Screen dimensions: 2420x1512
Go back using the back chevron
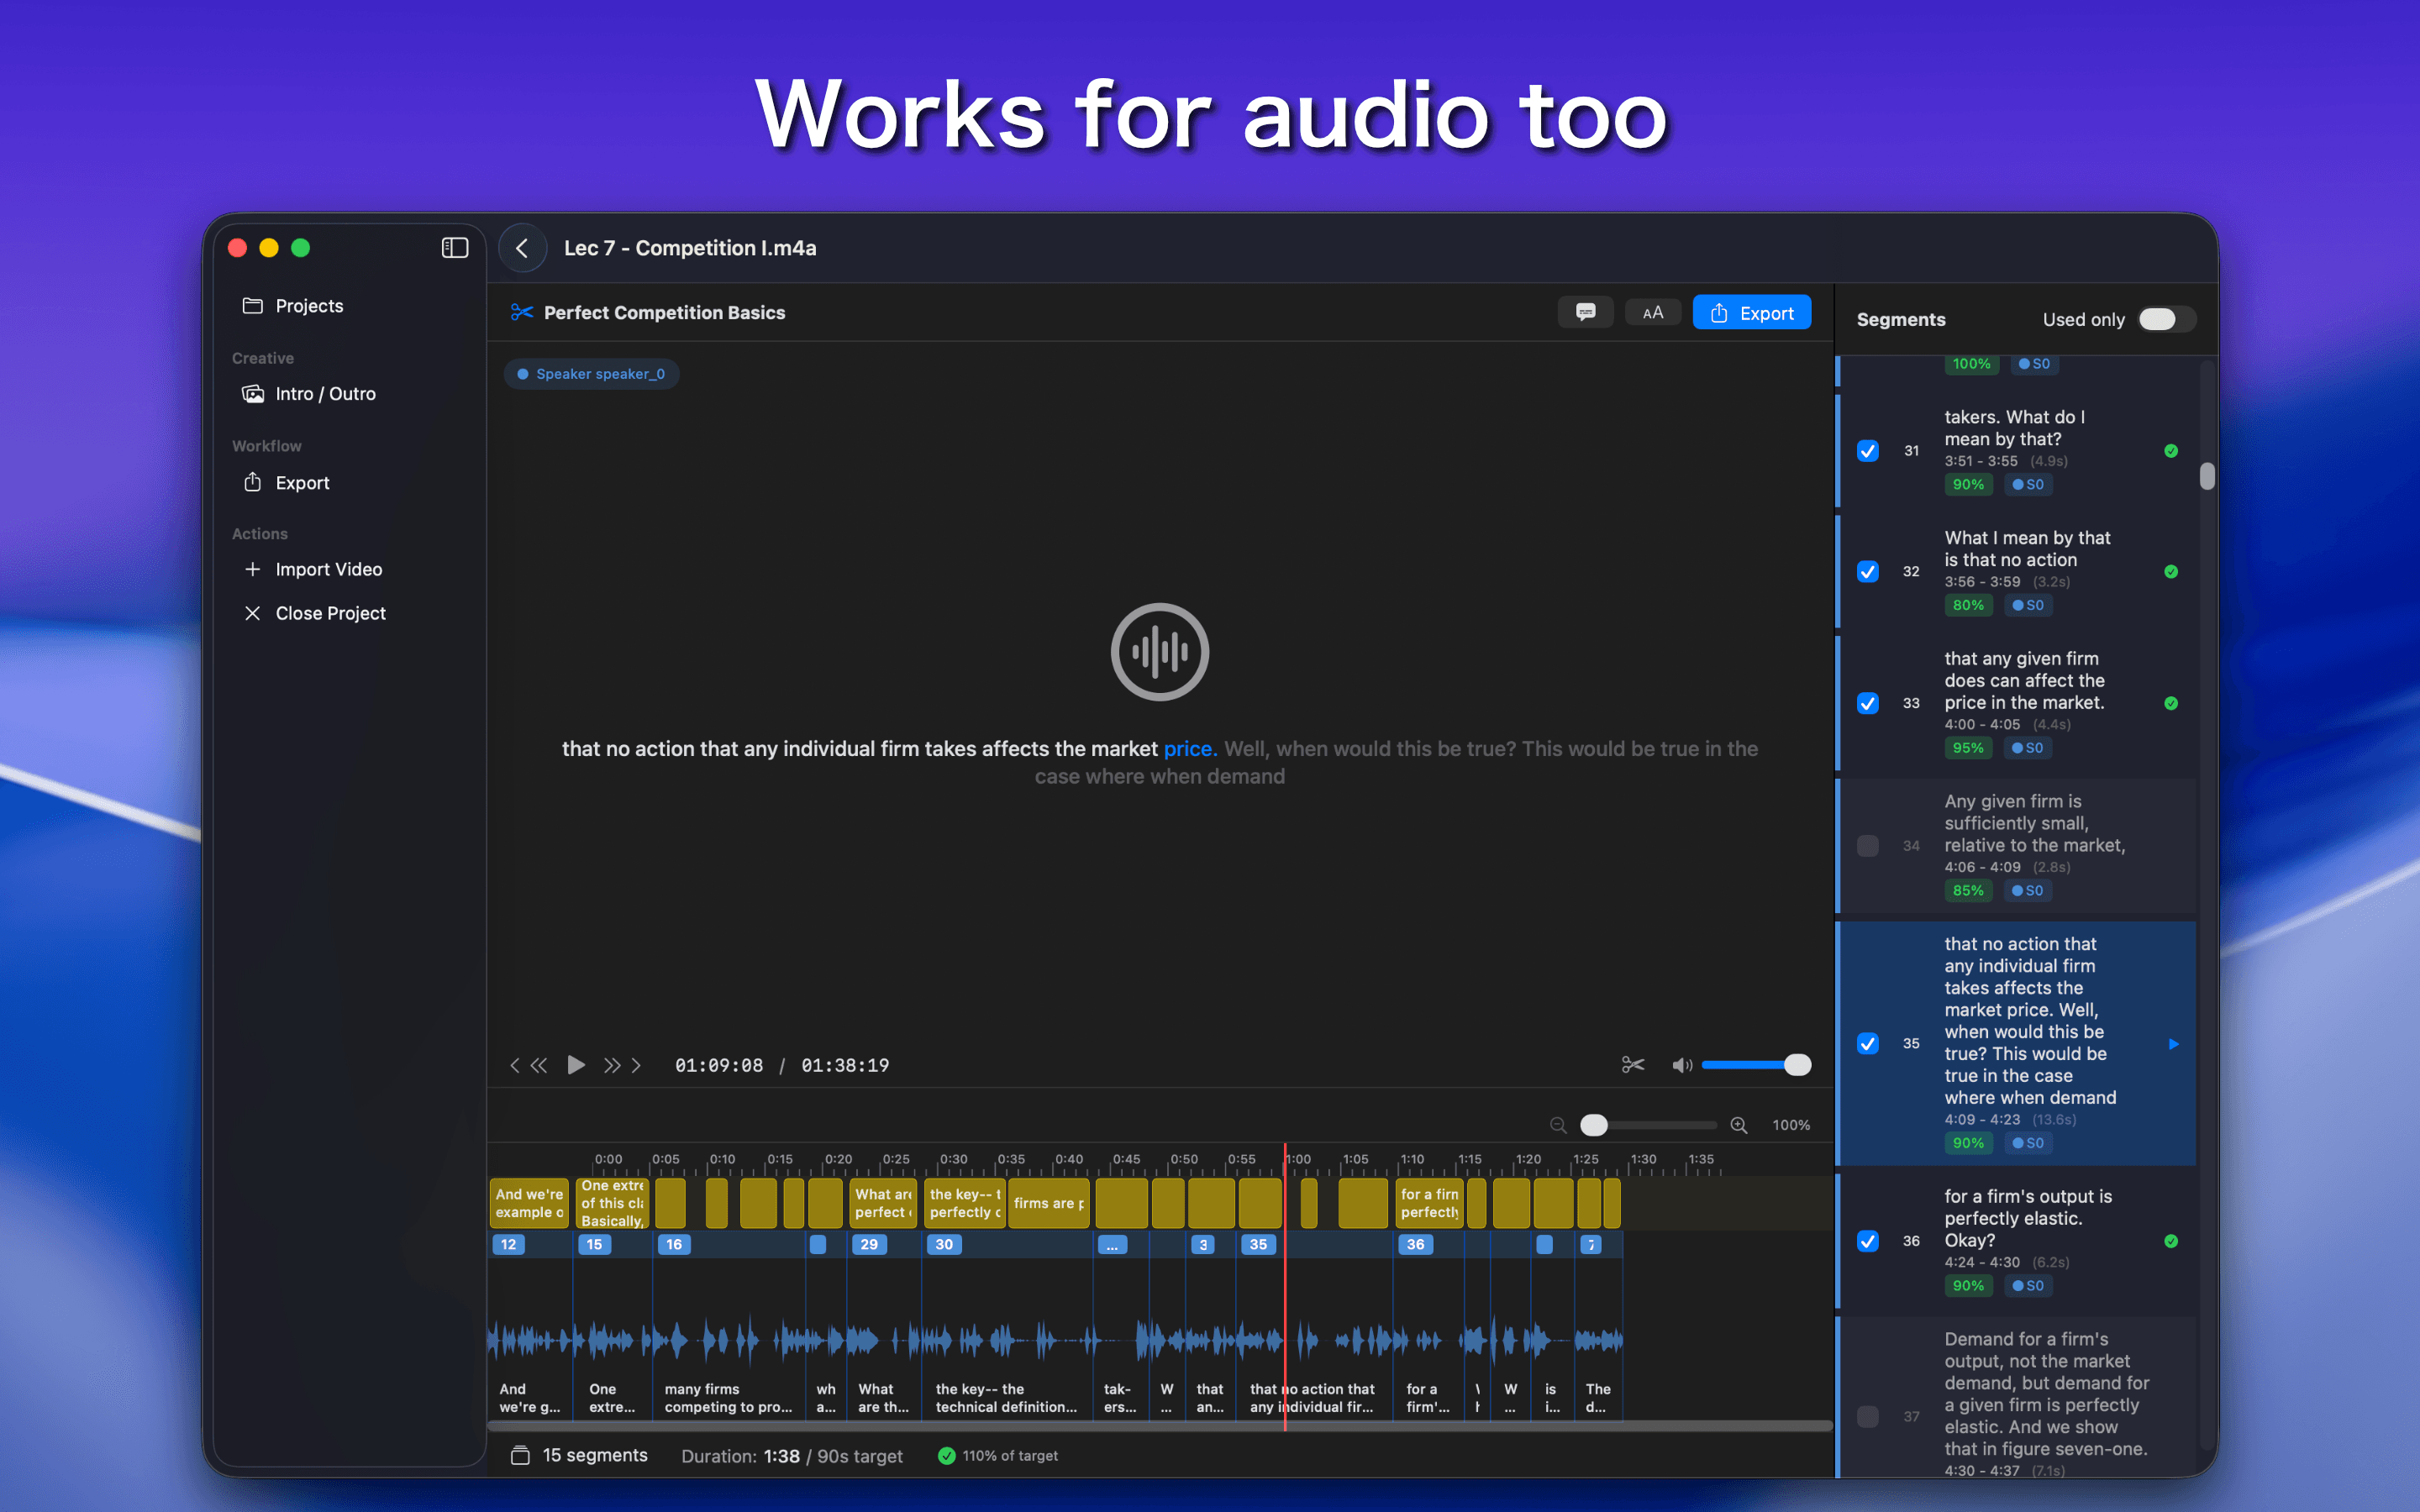tap(522, 247)
